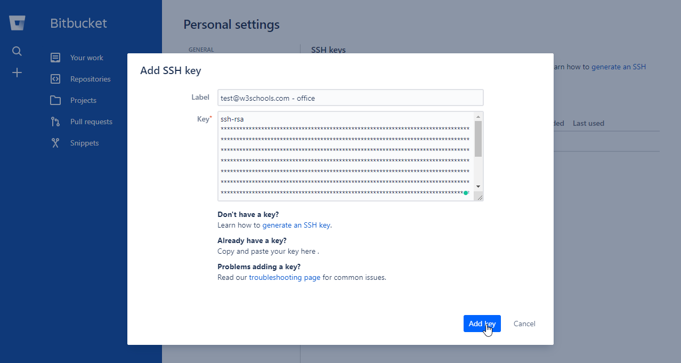Click the Snippets scissors icon
Viewport: 681px width, 363px height.
pyautogui.click(x=55, y=143)
